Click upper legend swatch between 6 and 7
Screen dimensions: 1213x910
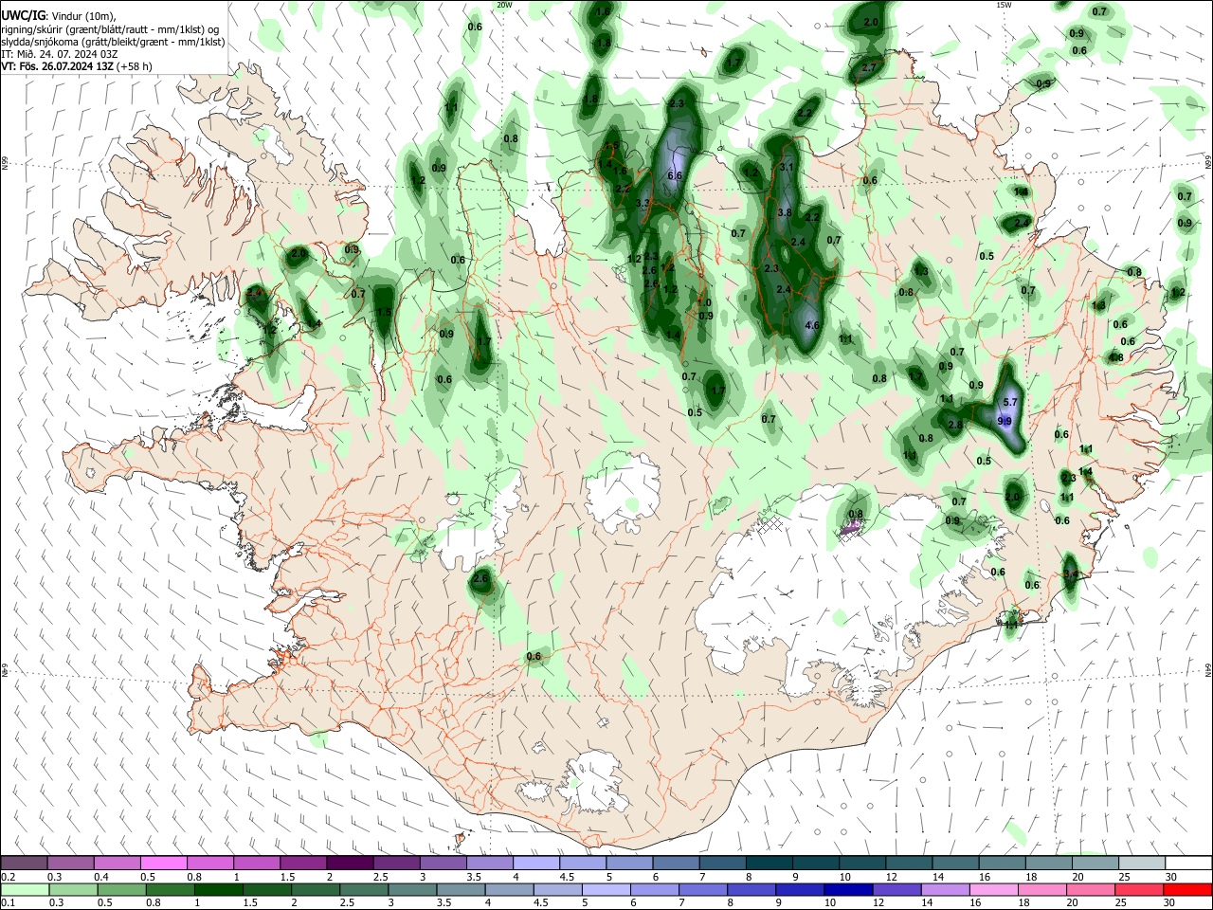pos(676,863)
